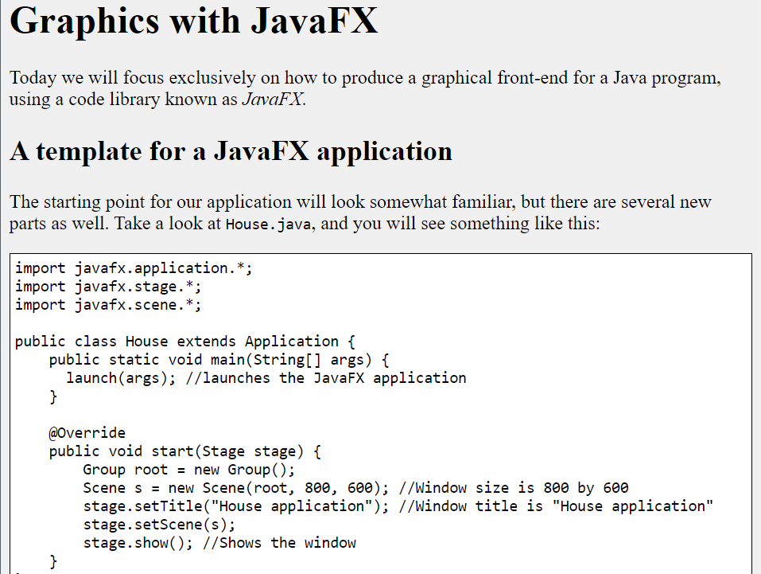Click the paragraph starting "The starting point"
The height and width of the screenshot is (574, 761).
click(360, 213)
